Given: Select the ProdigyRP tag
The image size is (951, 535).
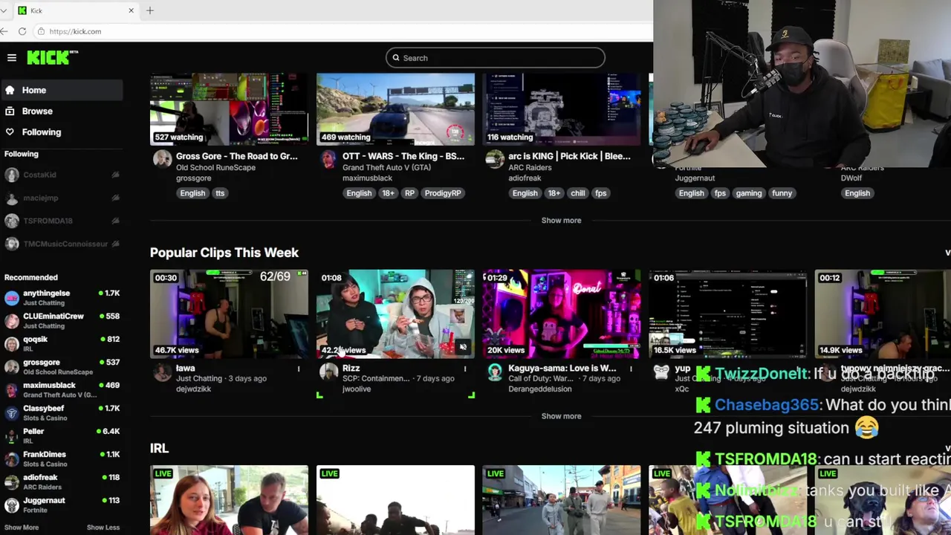Looking at the screenshot, I should click(x=443, y=193).
